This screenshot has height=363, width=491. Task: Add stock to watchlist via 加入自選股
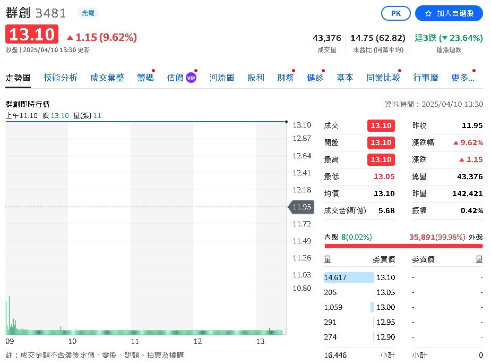coord(447,13)
